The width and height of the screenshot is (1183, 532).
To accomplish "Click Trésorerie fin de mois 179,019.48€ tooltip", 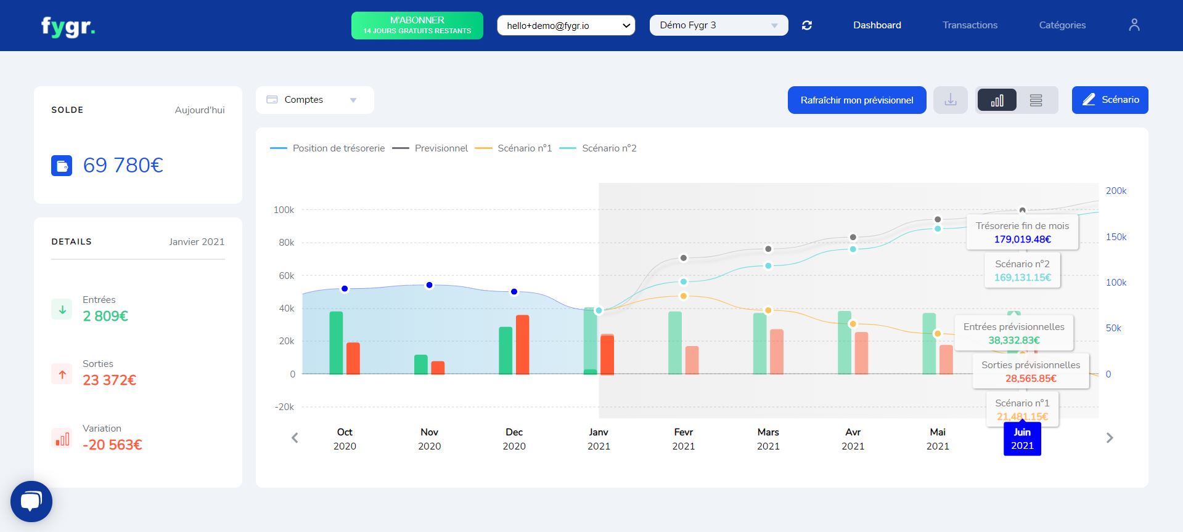I will click(x=1022, y=232).
